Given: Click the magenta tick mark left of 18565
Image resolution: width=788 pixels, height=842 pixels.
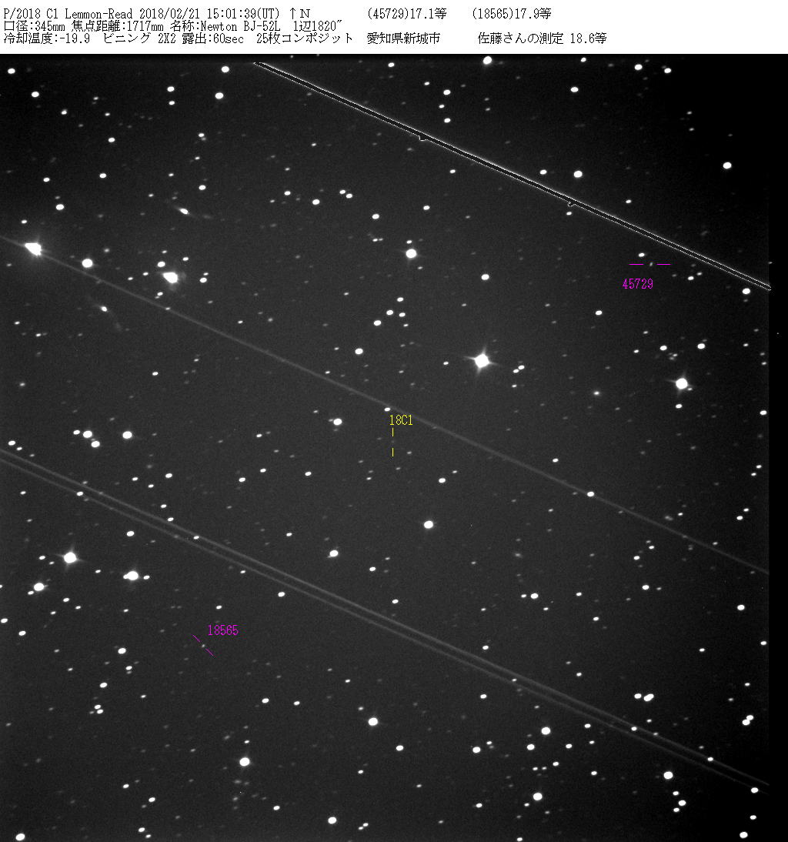Looking at the screenshot, I should pos(196,637).
